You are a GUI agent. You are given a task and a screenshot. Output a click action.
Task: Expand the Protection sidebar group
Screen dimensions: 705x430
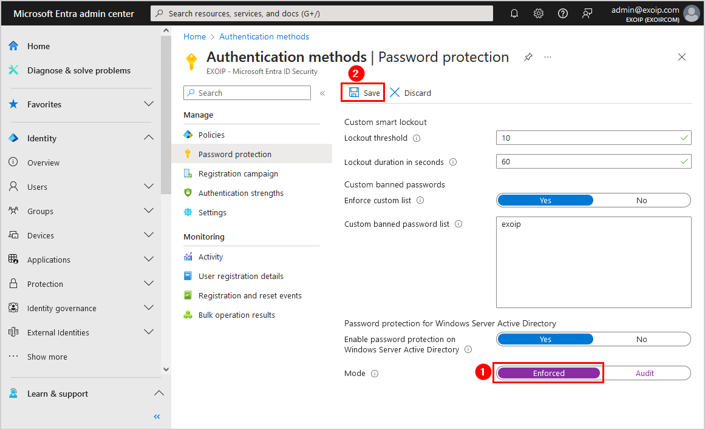[x=148, y=284]
